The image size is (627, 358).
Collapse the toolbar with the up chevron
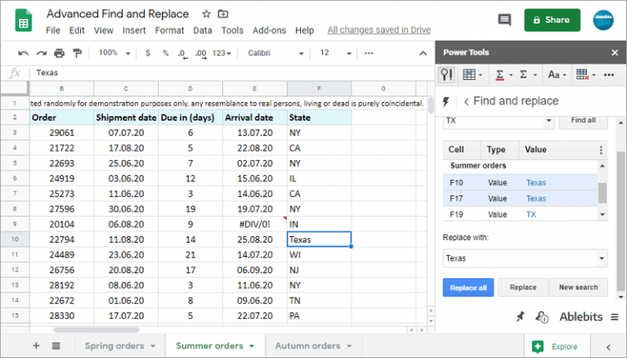[423, 53]
